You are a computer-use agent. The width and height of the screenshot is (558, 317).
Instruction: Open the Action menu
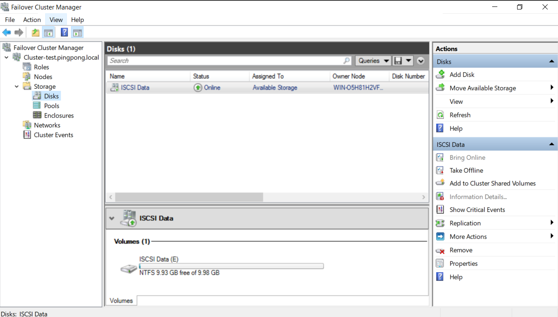(x=32, y=20)
